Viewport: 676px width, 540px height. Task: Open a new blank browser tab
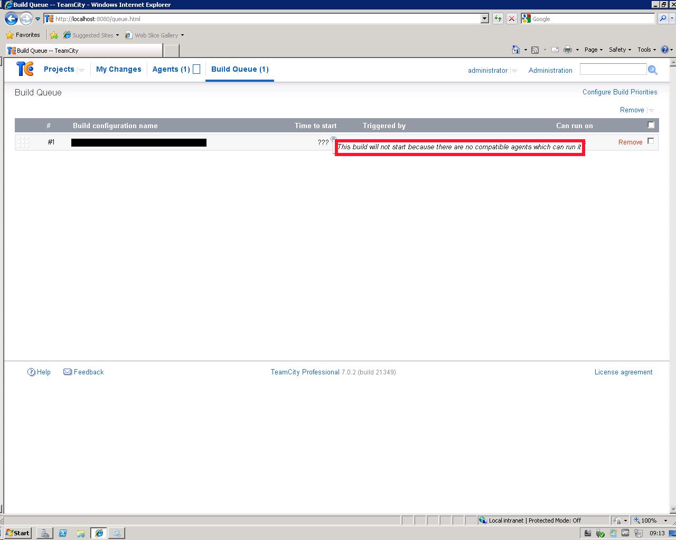(x=172, y=51)
